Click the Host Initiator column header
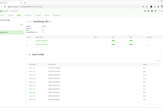This screenshot has height=108, width=163. 52,65
